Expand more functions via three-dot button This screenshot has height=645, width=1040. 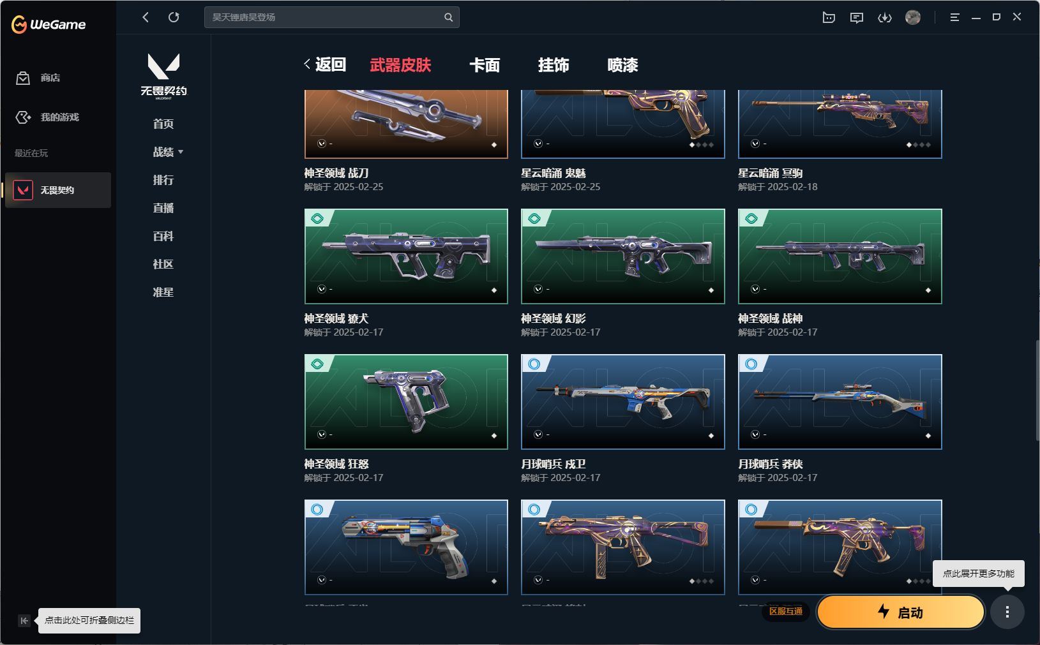tap(1007, 612)
